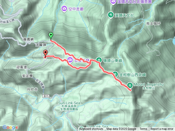
Task: Click the 投95 road badge
Action: point(46,96)
